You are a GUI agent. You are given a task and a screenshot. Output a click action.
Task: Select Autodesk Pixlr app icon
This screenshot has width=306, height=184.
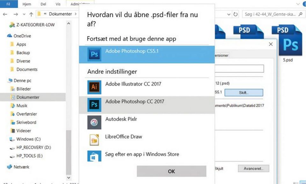click(x=94, y=122)
